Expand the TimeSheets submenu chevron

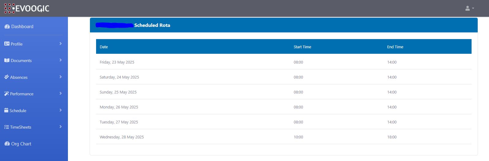coord(61,127)
